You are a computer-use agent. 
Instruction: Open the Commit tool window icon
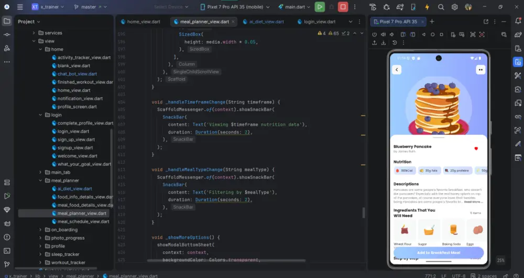pos(7,35)
